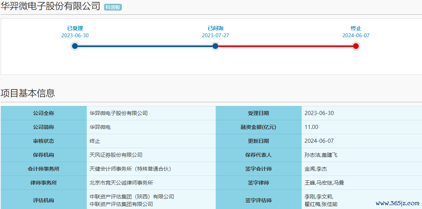The width and height of the screenshot is (422, 209).
Task: Click 中联资产评估集团（陕西）有限公司 line
Action: pos(132,197)
